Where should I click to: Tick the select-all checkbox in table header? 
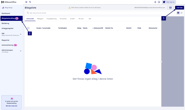28,28
